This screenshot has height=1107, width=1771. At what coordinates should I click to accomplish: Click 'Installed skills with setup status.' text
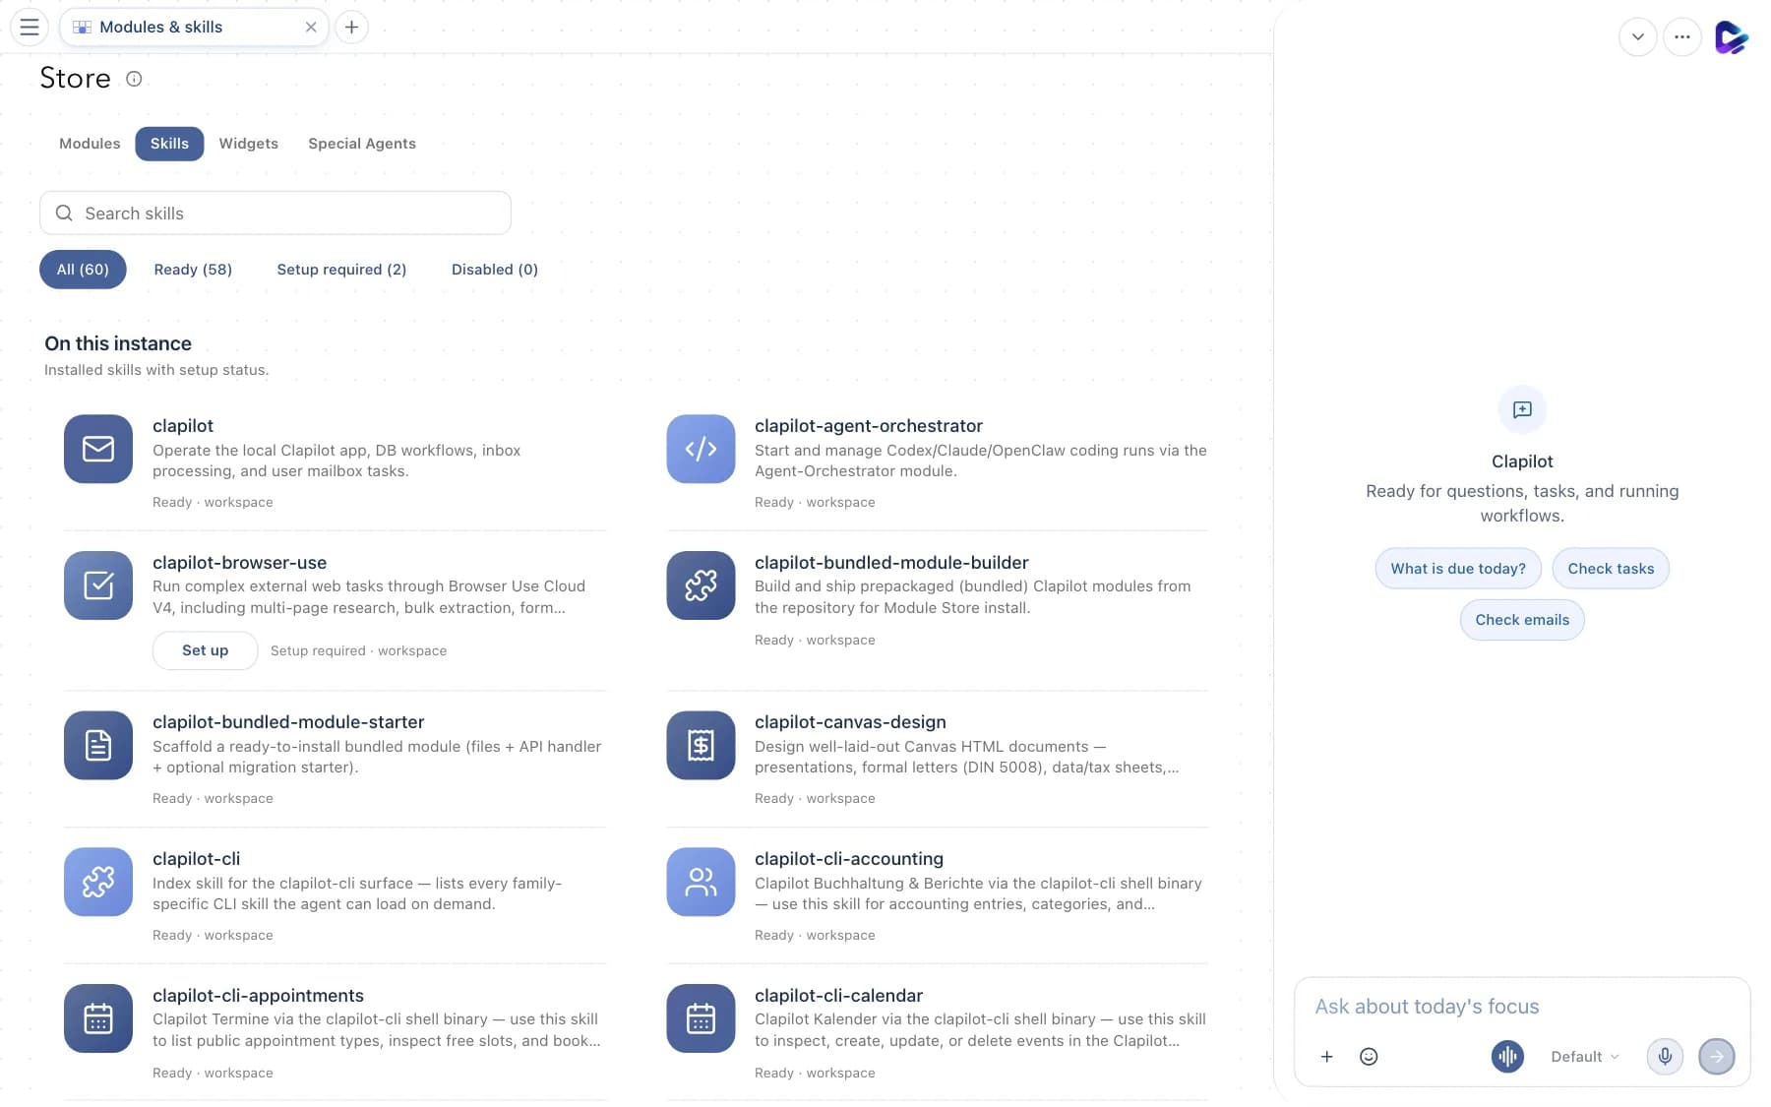coord(156,370)
